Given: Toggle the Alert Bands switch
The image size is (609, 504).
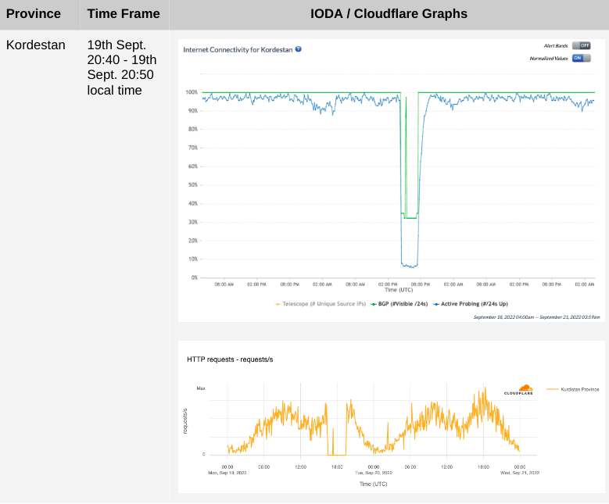Looking at the screenshot, I should pos(581,45).
